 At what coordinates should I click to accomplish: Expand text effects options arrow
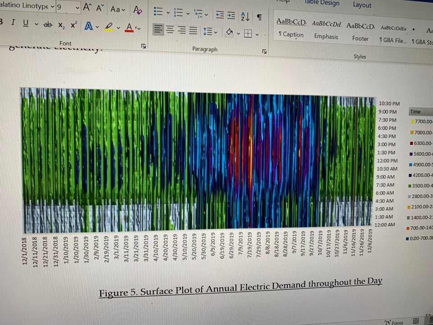click(97, 27)
